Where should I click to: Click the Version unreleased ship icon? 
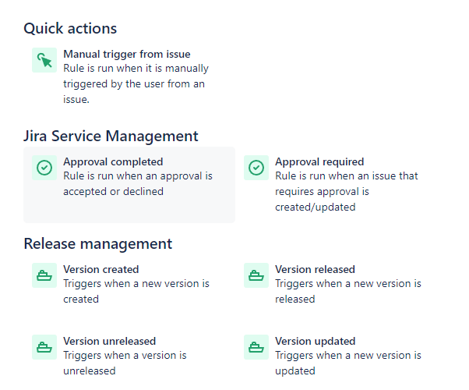44,347
